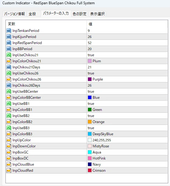Click the boolean icon beside InpUseBBCenter
Image resolution: width=170 pixels, height=186 pixels.
click(9, 91)
